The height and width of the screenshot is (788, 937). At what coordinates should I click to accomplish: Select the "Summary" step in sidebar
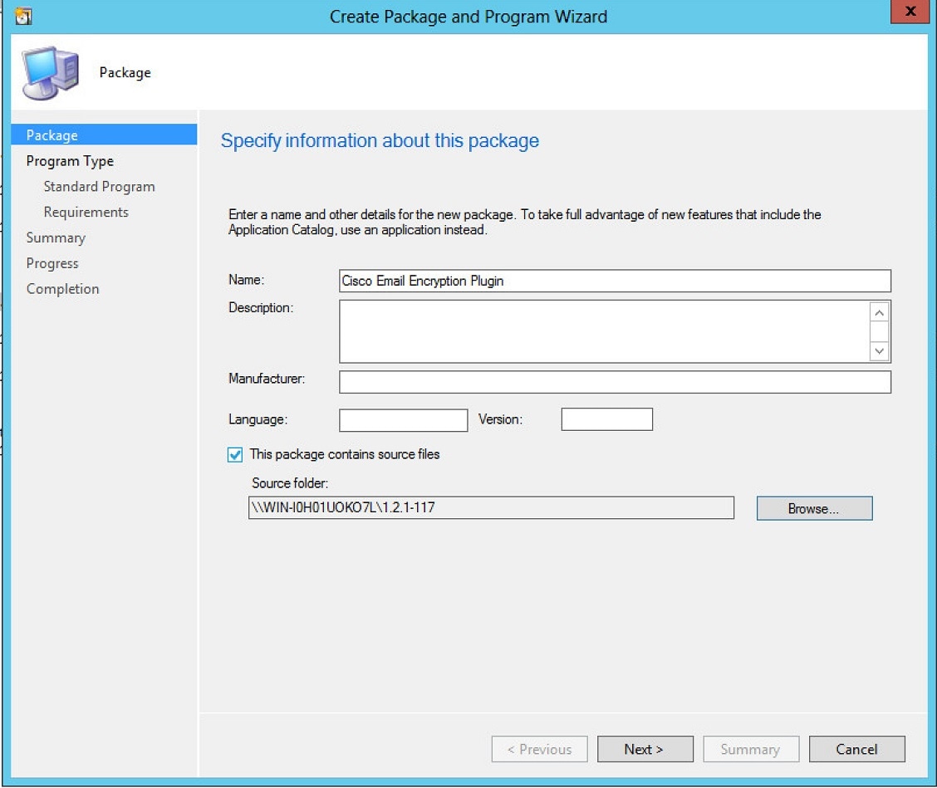coord(56,237)
